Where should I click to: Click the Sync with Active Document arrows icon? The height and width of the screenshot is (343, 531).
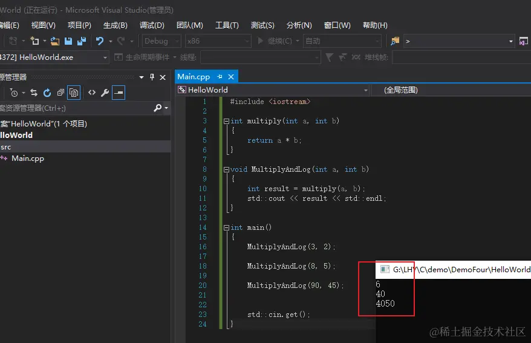(33, 93)
